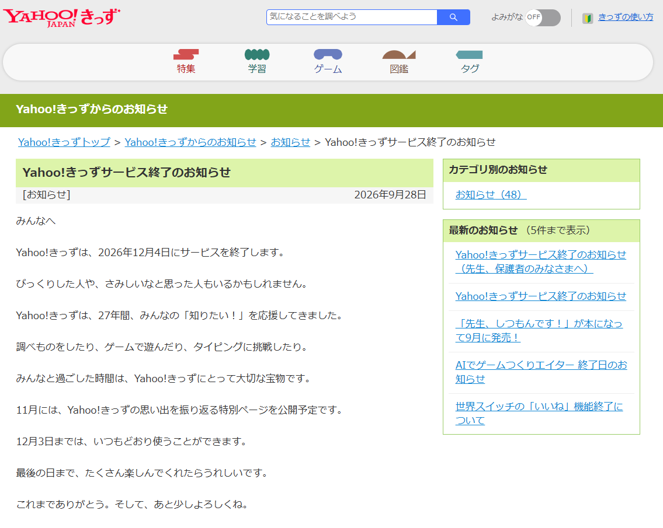Click the closing line これまでありがとう
Screen dimensions: 663x528
pos(132,504)
